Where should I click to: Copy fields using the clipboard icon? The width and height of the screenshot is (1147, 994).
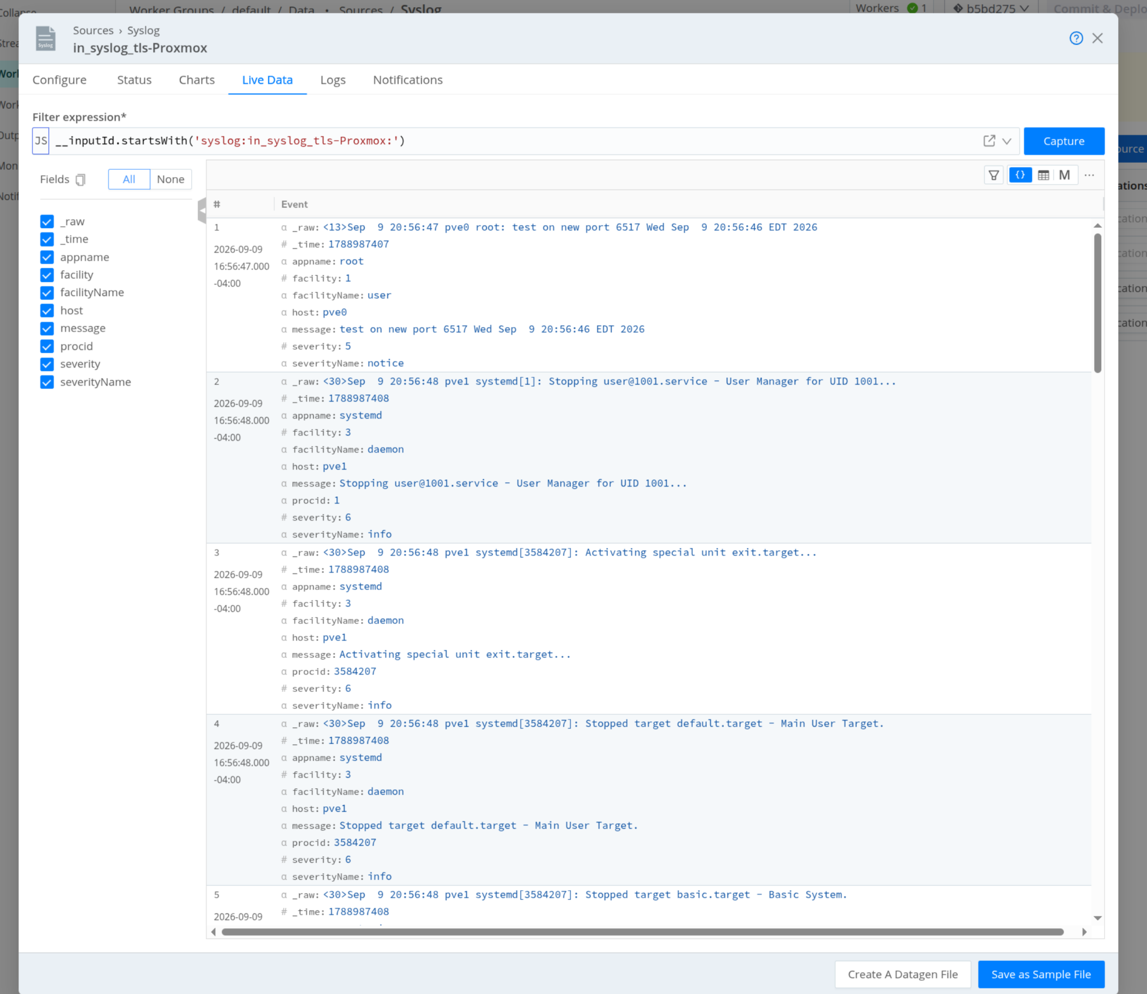81,180
